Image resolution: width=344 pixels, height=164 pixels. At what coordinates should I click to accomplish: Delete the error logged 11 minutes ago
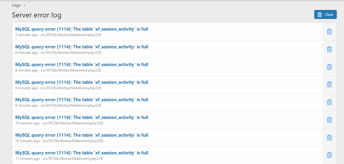329,155
